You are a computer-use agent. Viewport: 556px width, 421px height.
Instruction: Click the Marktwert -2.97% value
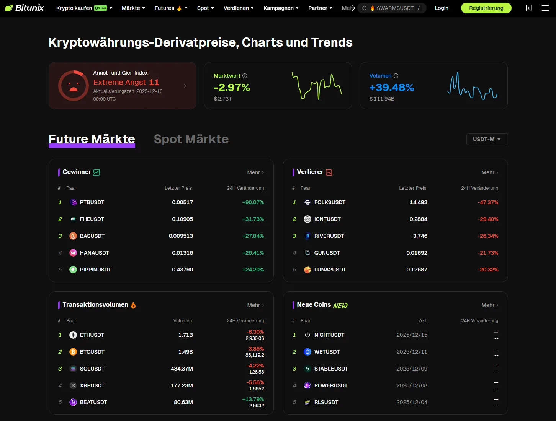click(232, 88)
